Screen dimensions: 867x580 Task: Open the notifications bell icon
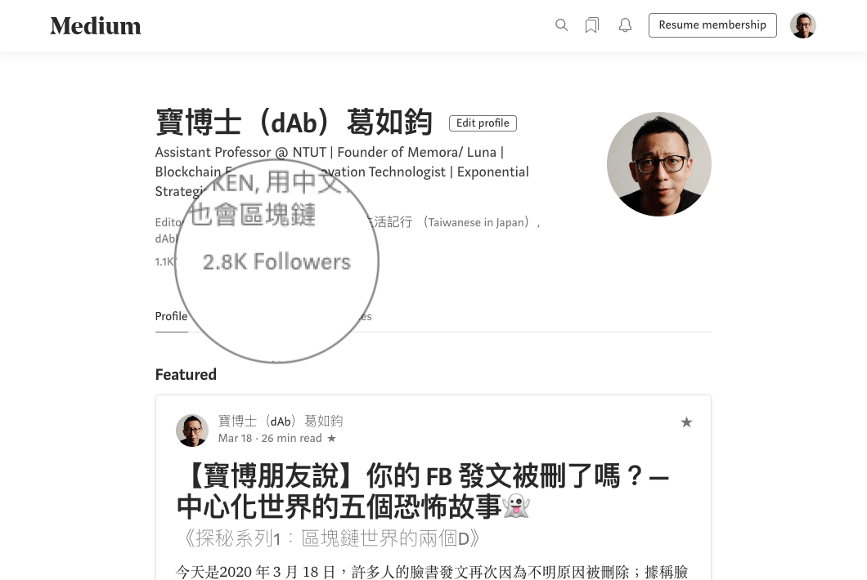(x=626, y=25)
